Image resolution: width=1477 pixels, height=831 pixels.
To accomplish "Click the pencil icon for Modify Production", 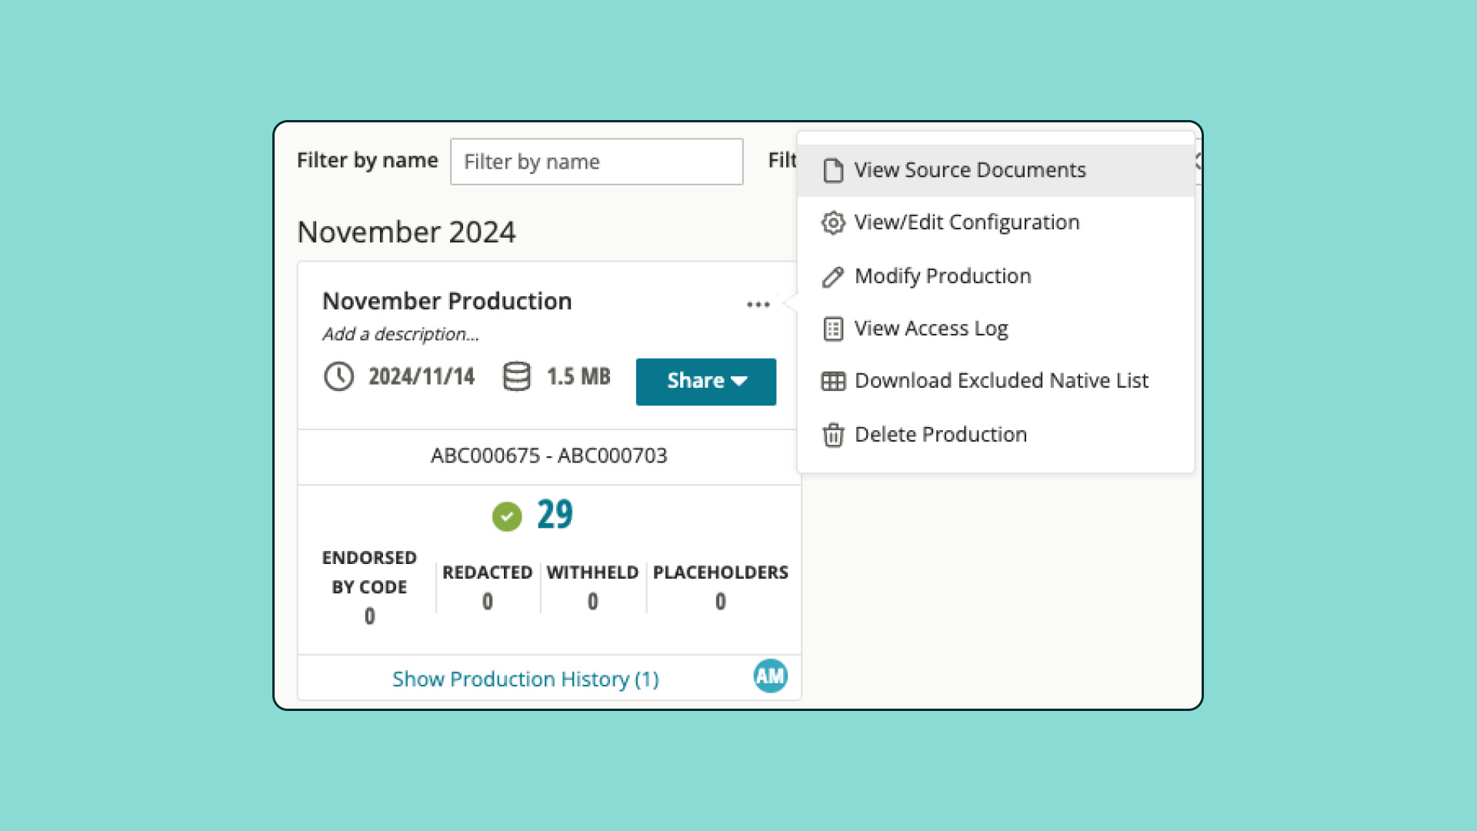I will tap(832, 276).
